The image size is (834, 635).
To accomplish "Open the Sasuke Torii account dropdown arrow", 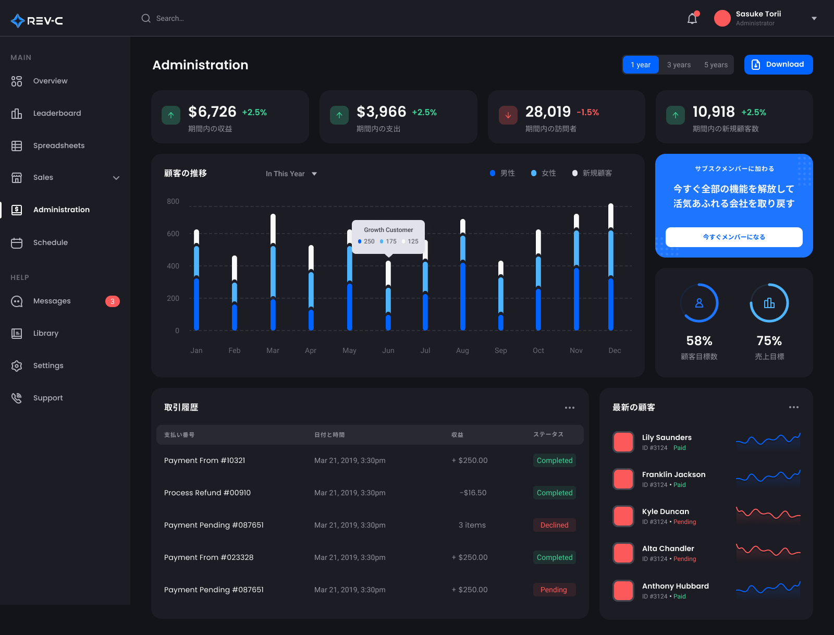I will click(x=814, y=18).
